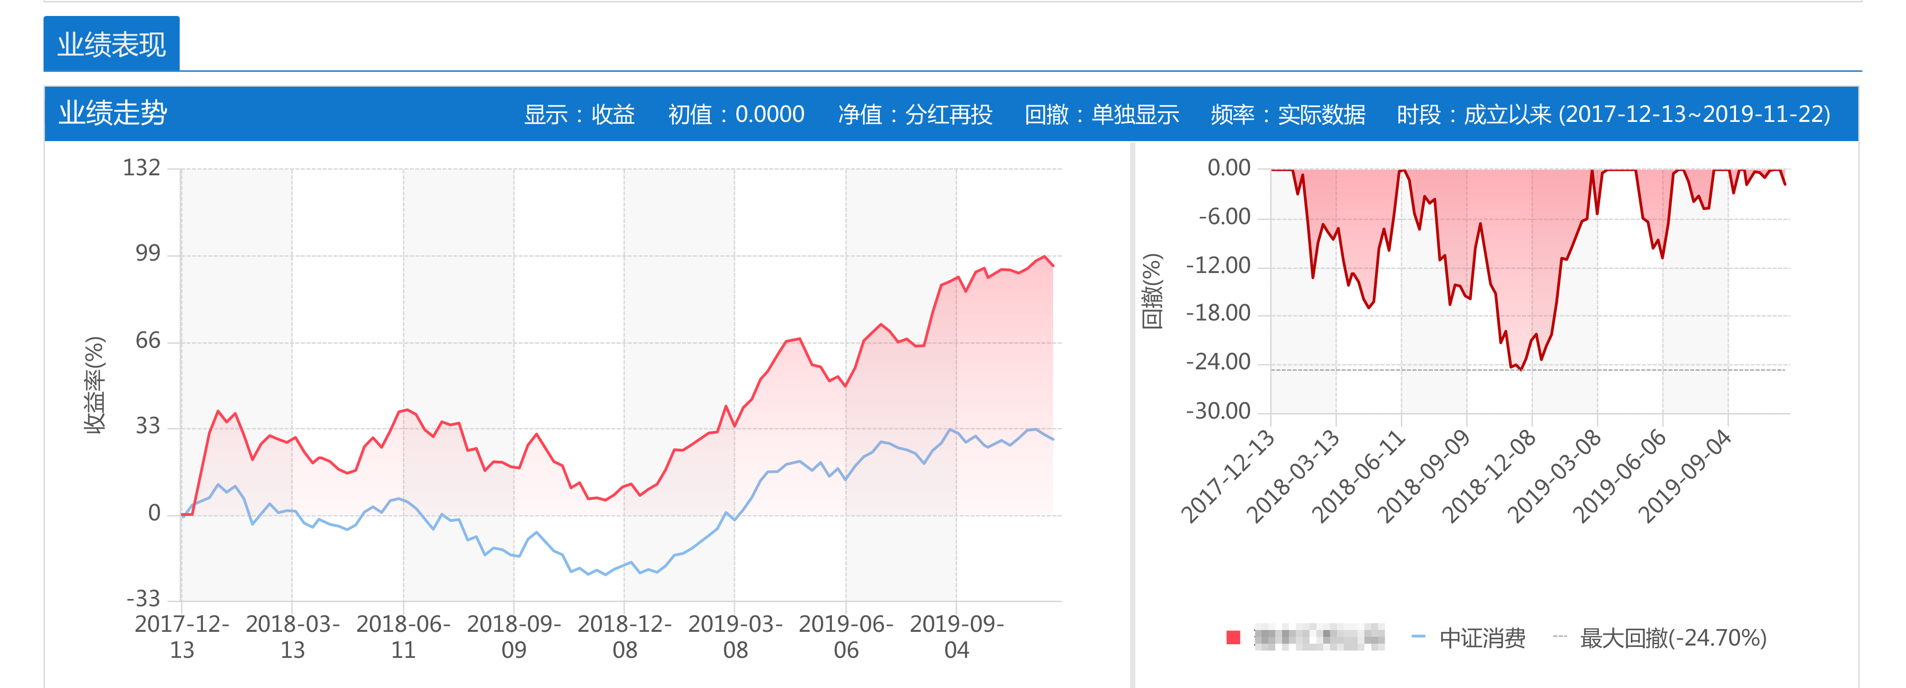The width and height of the screenshot is (1906, 688).
Task: Click the red fund line peak near end of the return chart
Action: tap(1044, 257)
